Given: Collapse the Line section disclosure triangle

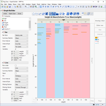Looking at the screenshot, I should click(x=2, y=63).
